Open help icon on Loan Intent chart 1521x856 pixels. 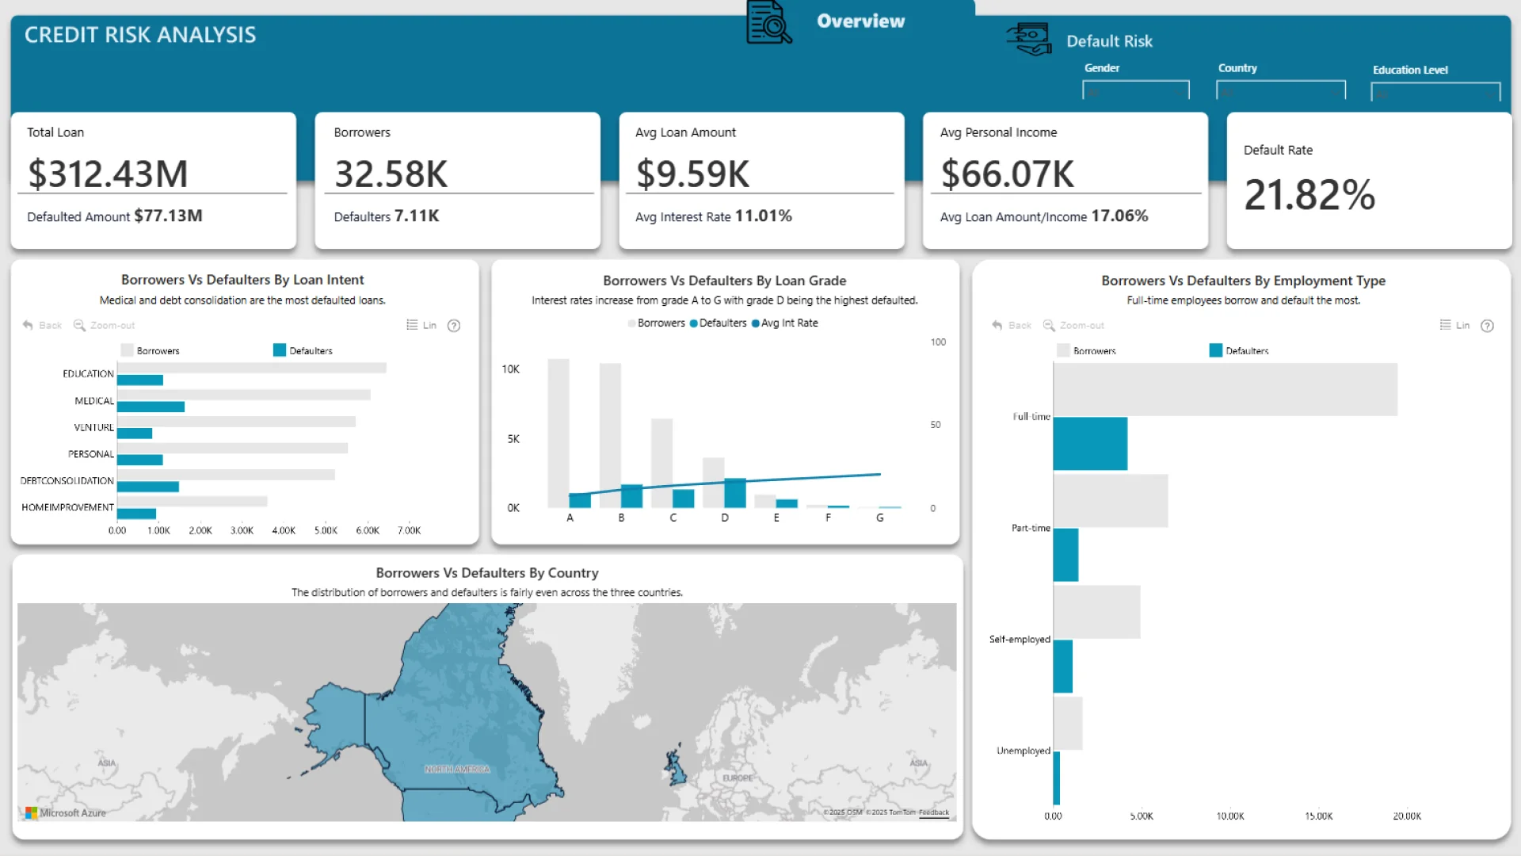pyautogui.click(x=454, y=325)
